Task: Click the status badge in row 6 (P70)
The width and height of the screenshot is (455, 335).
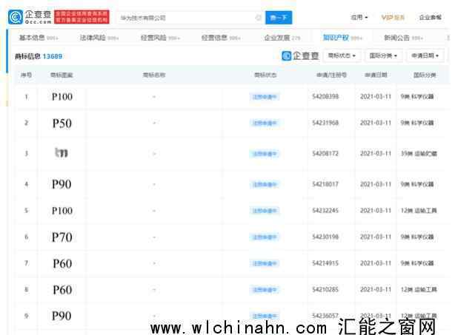Action: coord(265,237)
